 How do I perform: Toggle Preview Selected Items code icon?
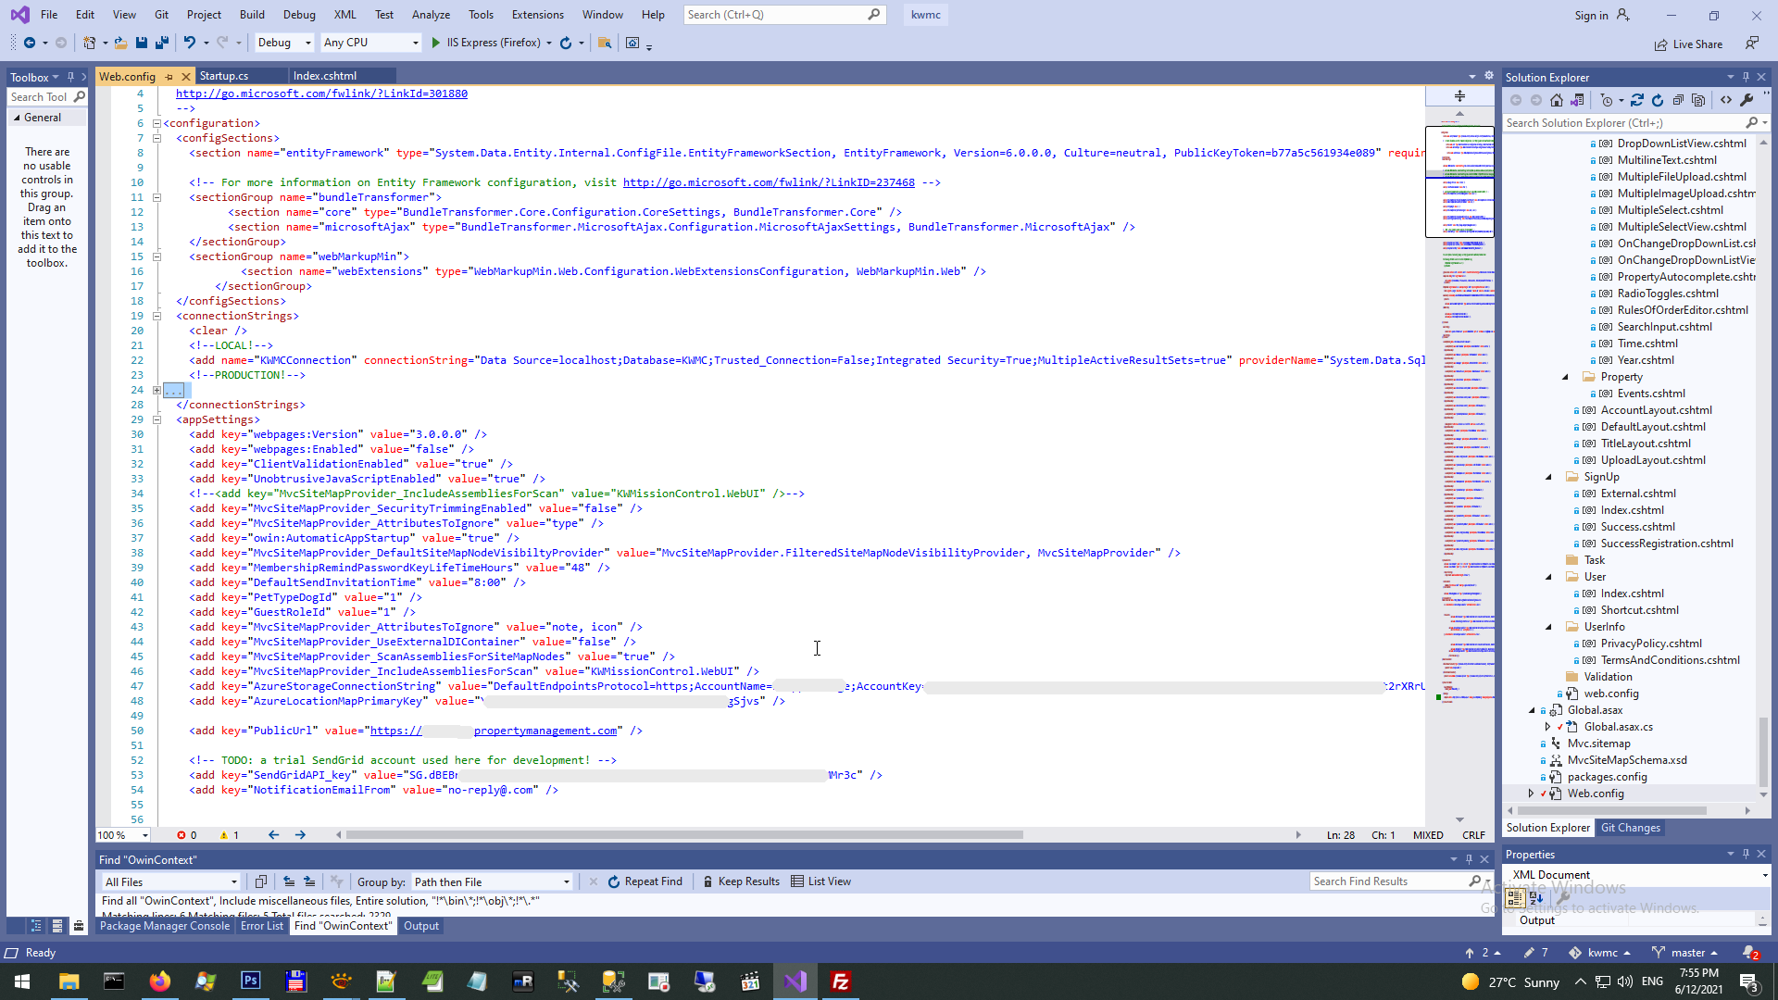click(1726, 100)
